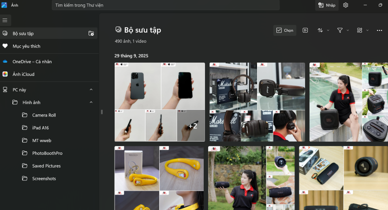This screenshot has width=388, height=210.
Task: Select the PhotoBoothPro folder
Action: pyautogui.click(x=47, y=153)
